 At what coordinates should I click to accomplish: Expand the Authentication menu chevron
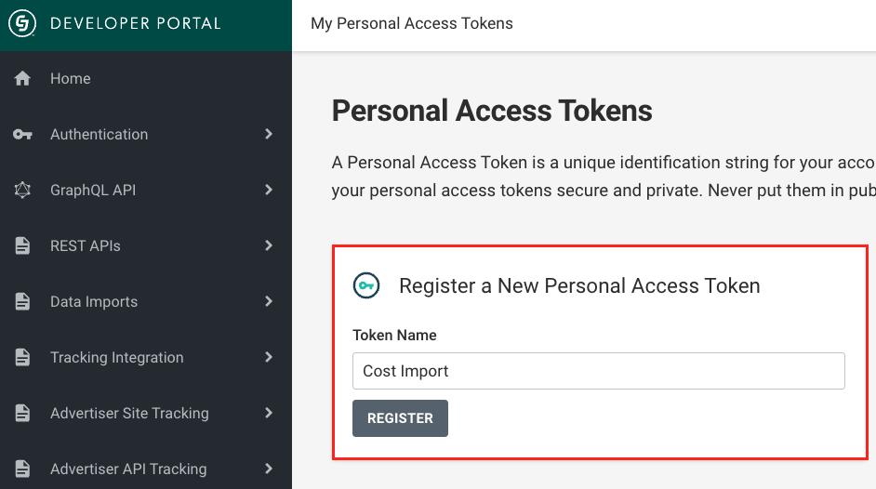(x=269, y=135)
